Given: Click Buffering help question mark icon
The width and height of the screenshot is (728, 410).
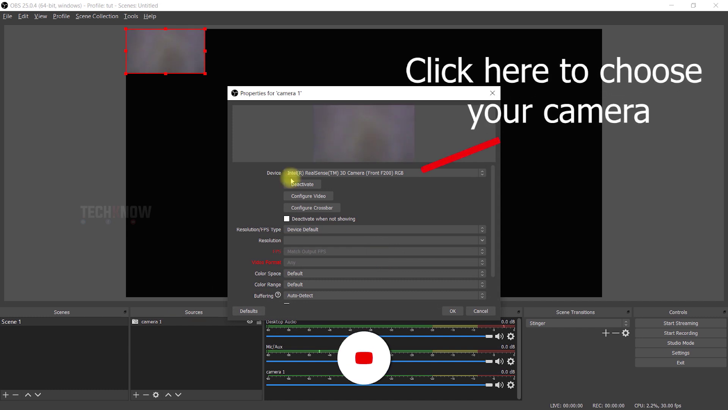Looking at the screenshot, I should (278, 295).
